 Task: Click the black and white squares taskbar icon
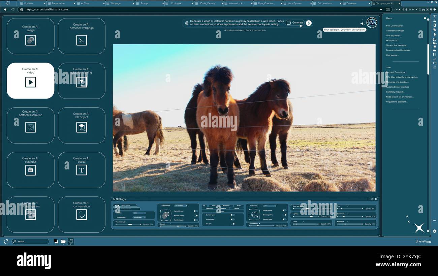click(56, 241)
